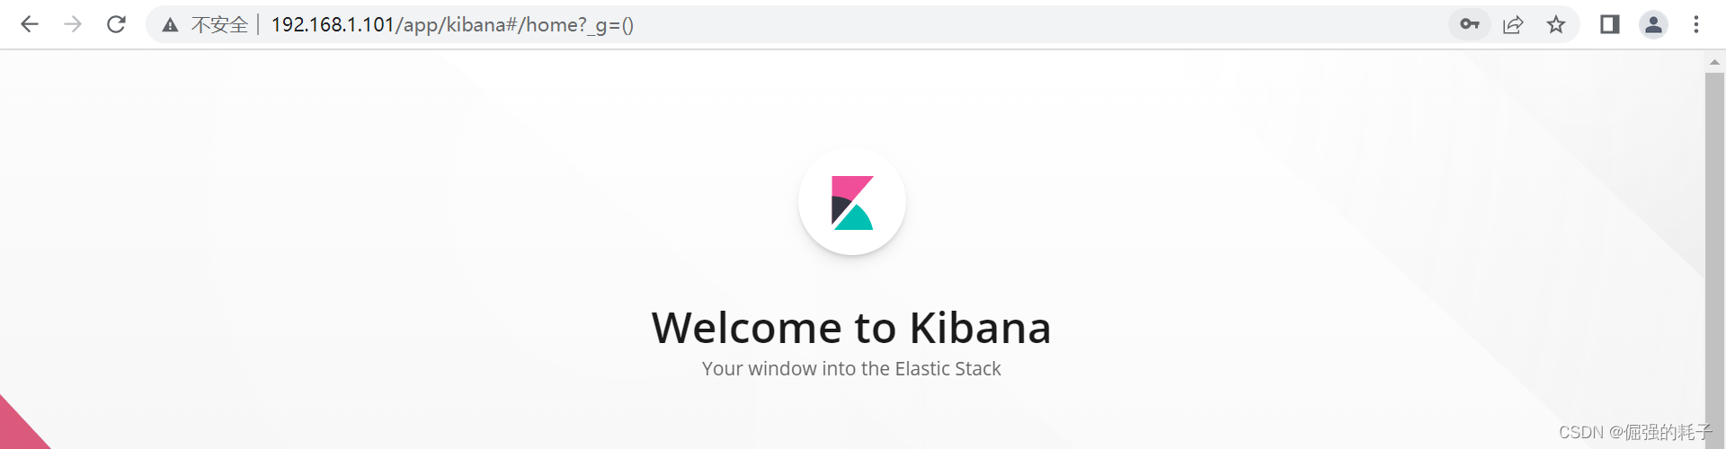This screenshot has height=449, width=1726.
Task: Click the browser back arrow
Action: [x=30, y=24]
